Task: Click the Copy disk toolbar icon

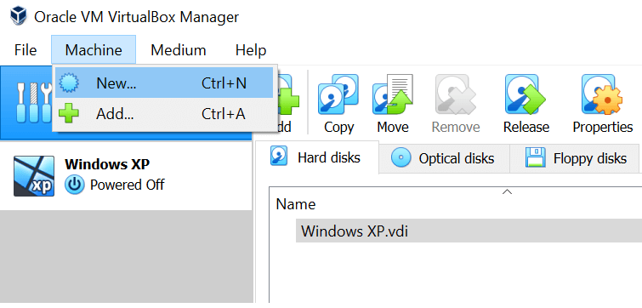Action: coord(338,95)
